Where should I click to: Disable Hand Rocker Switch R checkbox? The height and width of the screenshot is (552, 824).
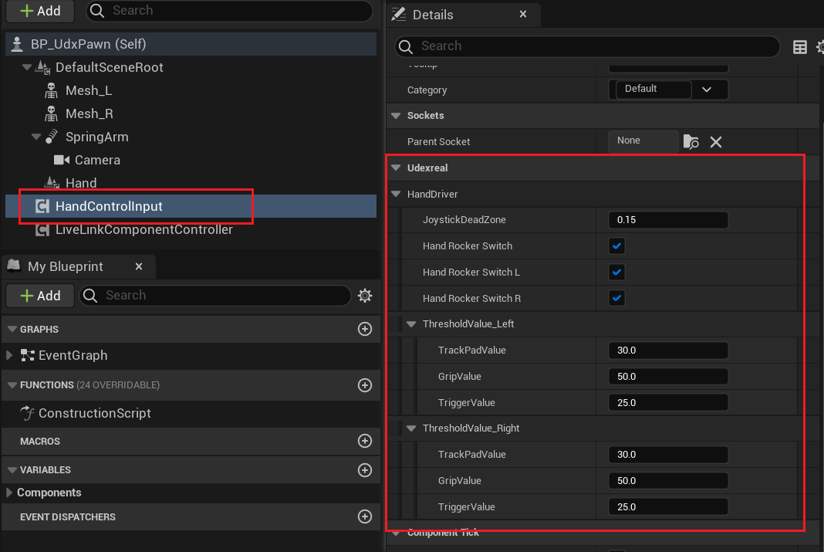tap(616, 298)
